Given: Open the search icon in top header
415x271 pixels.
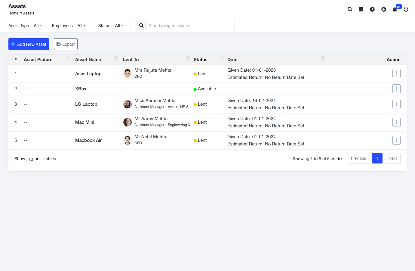Looking at the screenshot, I should click(x=350, y=9).
